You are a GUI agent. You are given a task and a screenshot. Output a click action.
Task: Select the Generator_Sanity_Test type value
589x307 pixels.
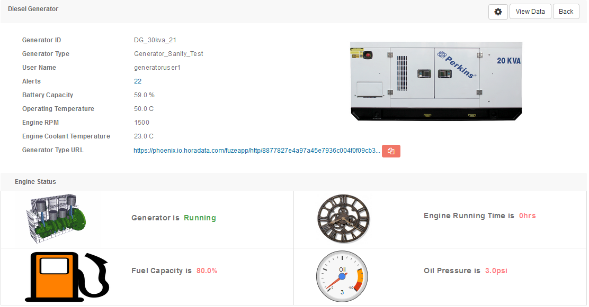tap(168, 54)
